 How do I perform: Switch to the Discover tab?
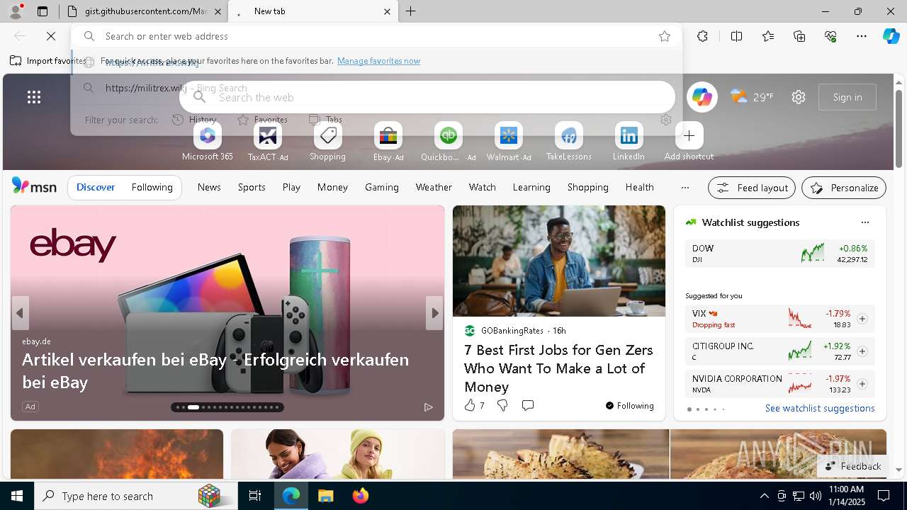tap(96, 188)
